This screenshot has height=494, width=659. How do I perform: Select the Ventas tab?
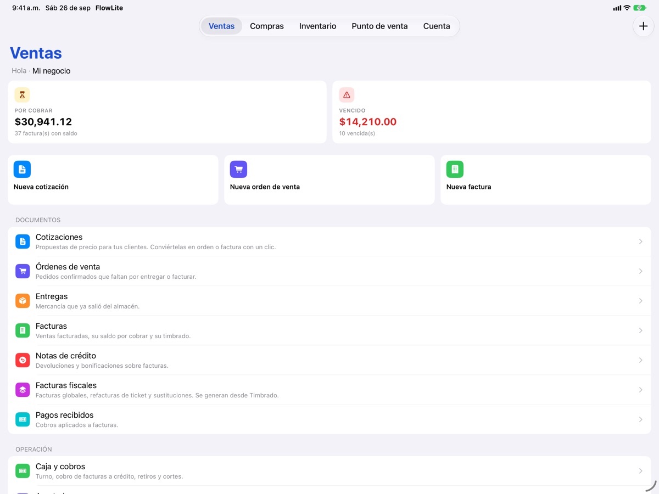point(221,26)
